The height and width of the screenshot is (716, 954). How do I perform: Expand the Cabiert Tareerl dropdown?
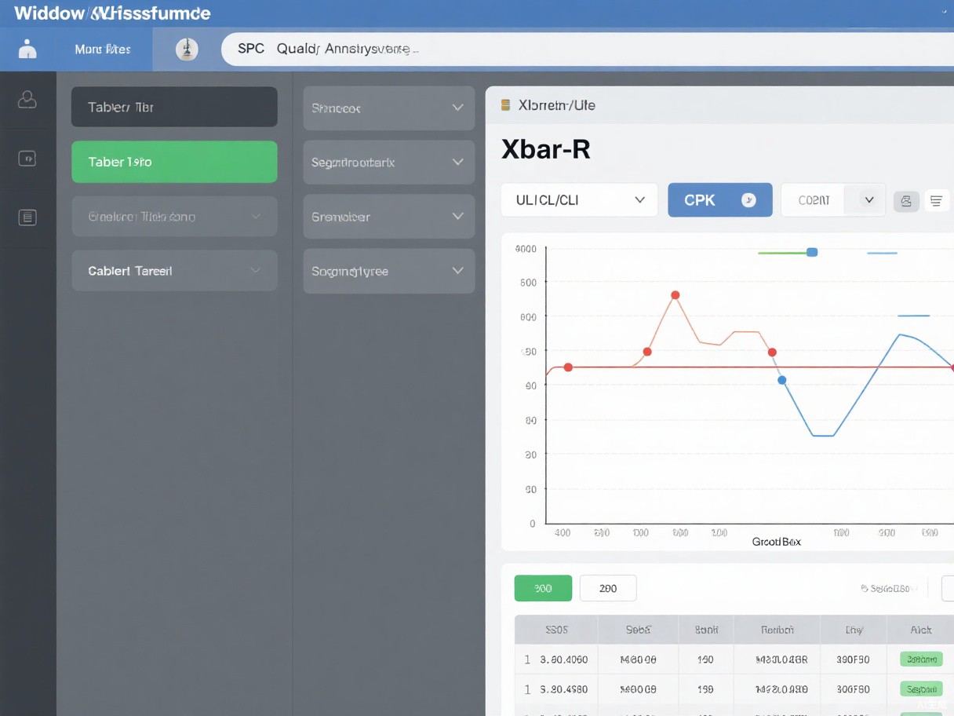pyautogui.click(x=174, y=271)
